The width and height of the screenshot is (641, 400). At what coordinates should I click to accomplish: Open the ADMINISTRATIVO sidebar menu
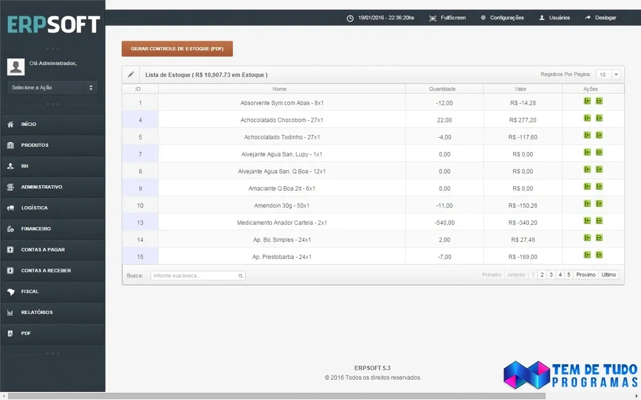click(x=52, y=187)
